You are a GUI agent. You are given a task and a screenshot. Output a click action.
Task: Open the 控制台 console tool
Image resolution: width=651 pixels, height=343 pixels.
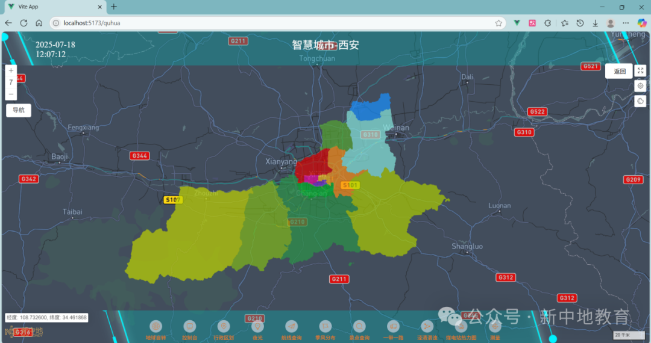pyautogui.click(x=190, y=330)
